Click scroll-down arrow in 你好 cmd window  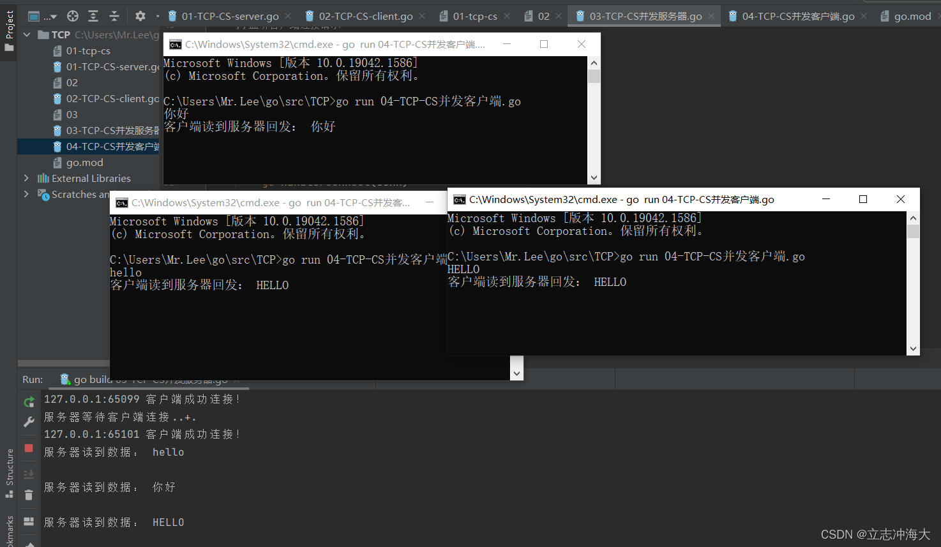[594, 178]
